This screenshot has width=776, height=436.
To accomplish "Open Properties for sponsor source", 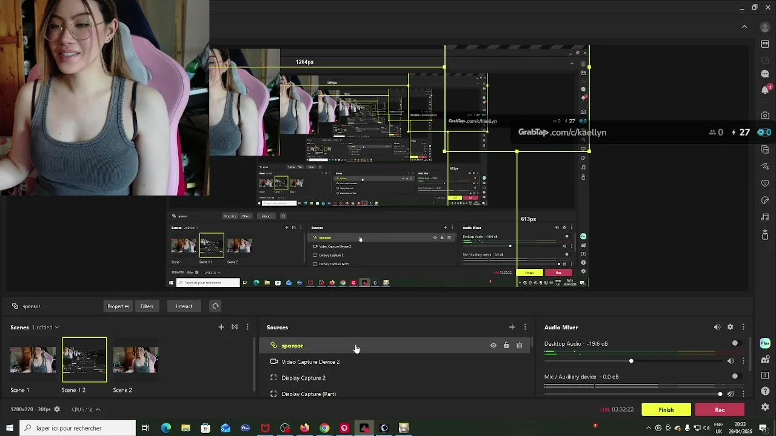I will pyautogui.click(x=118, y=306).
